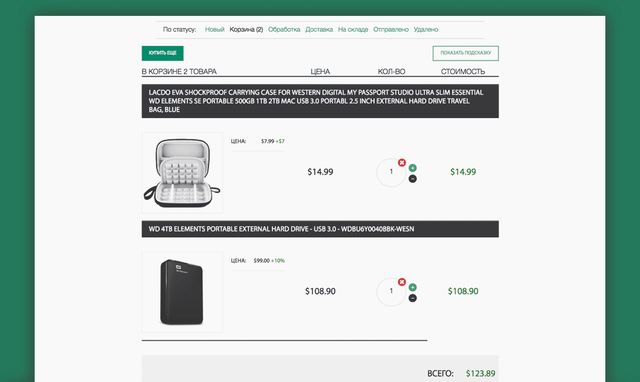Decrease quantity of Lacdo carrying case

413,179
